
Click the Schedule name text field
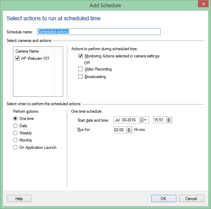pos(99,32)
